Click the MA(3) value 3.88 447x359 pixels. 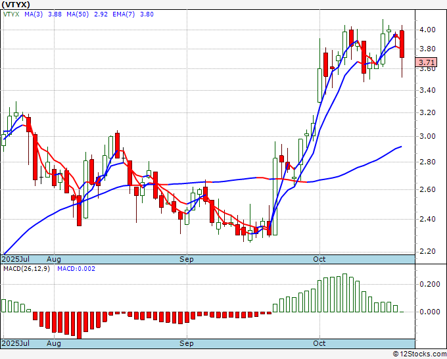click(55, 14)
